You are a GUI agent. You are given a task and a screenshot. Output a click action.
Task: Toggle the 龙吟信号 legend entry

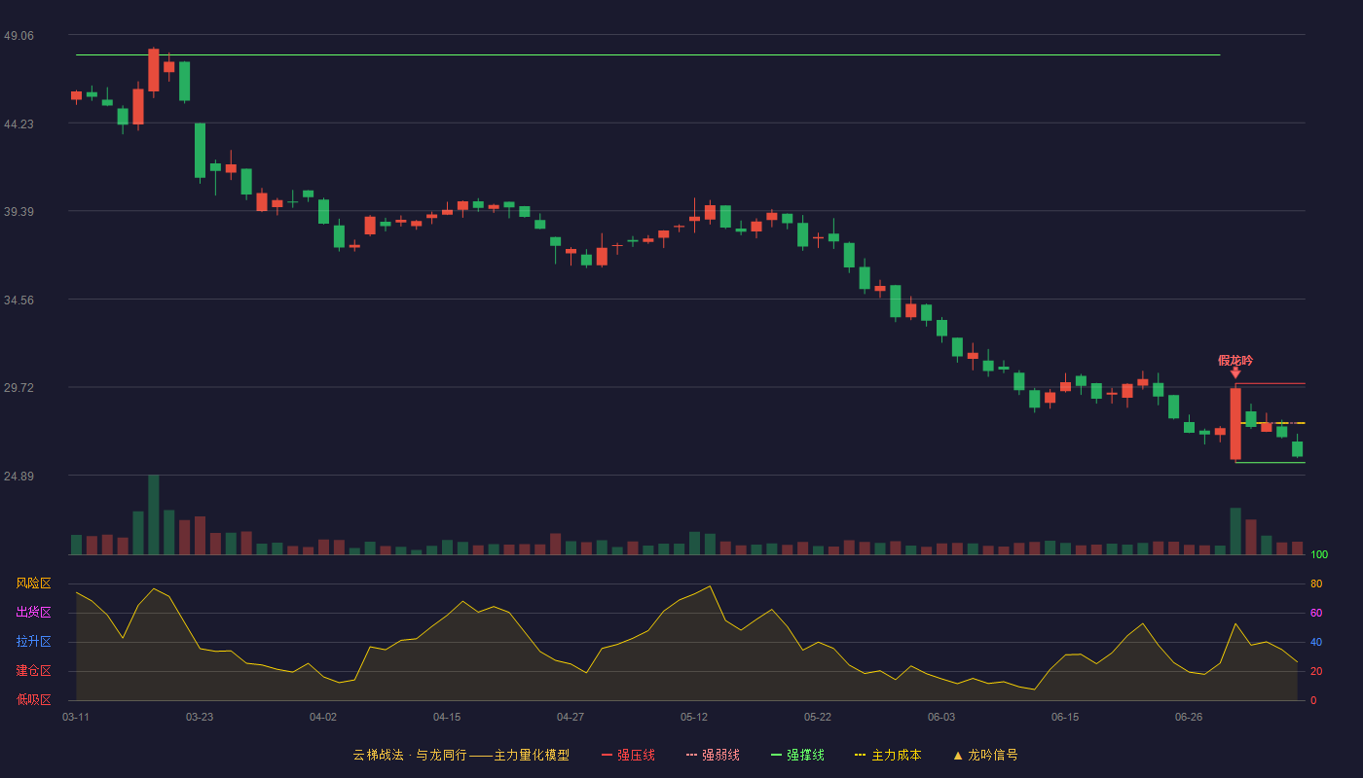pos(984,755)
